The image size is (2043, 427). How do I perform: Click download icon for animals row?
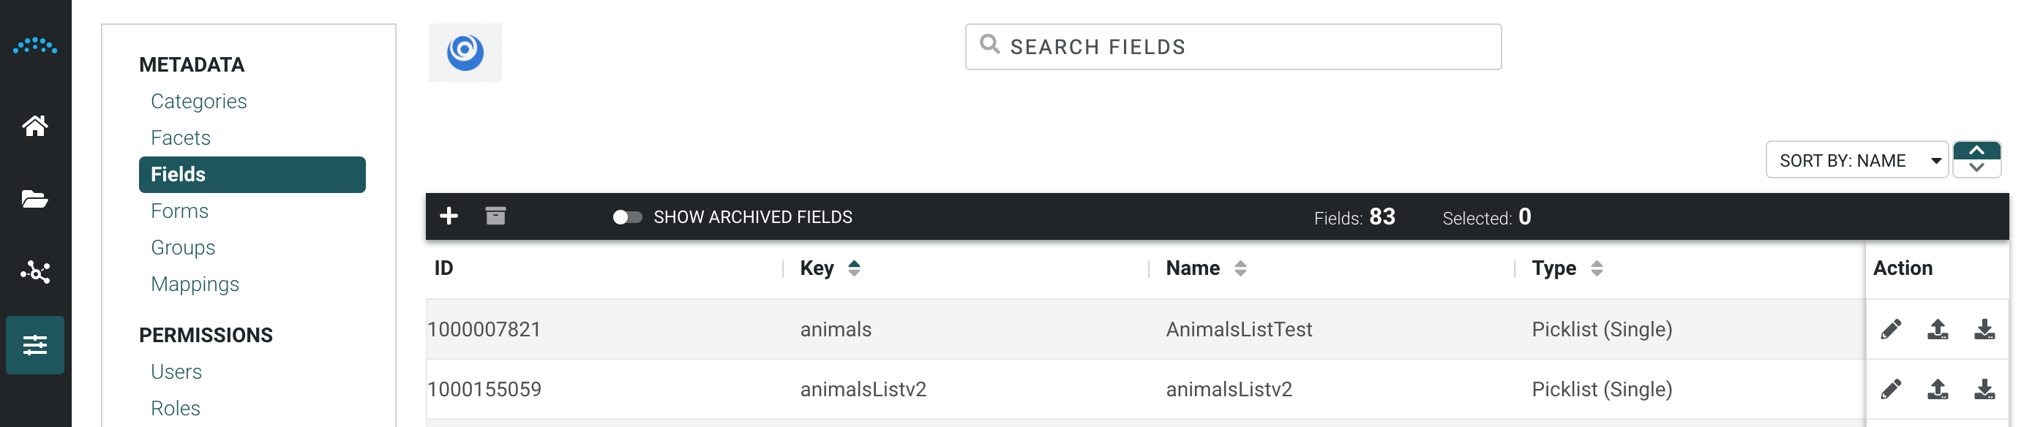[1984, 330]
